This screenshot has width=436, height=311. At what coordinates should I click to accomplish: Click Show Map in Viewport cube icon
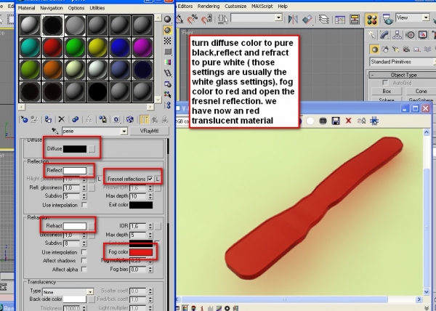(x=129, y=120)
